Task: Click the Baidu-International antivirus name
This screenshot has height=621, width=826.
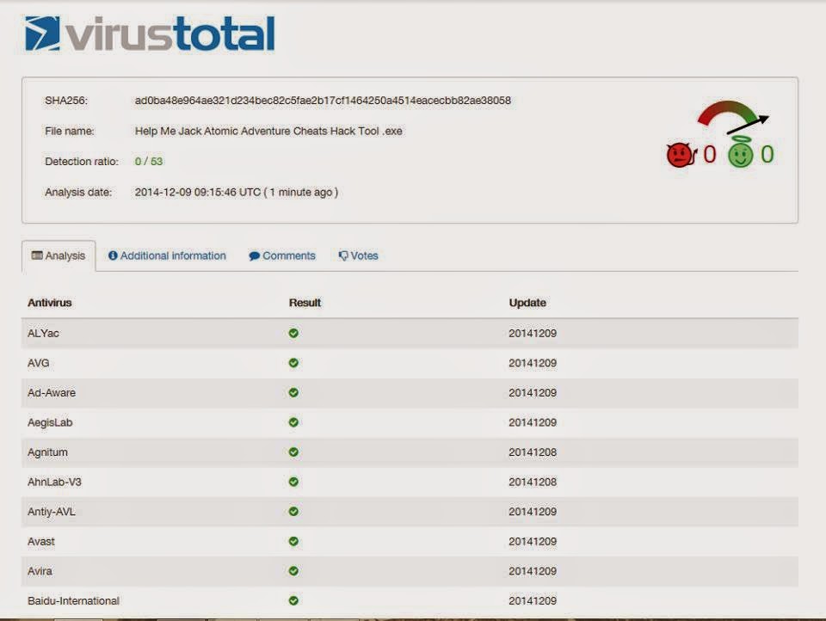Action: tap(73, 601)
